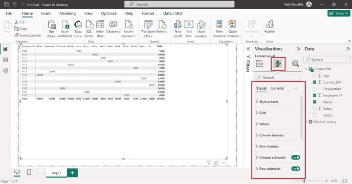Click the Copy tool
This screenshot has height=184, width=352.
(x=21, y=29)
